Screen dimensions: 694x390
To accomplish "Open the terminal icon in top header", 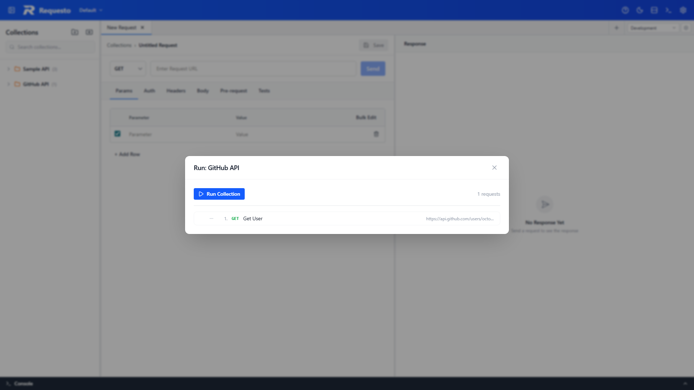I will pyautogui.click(x=668, y=10).
